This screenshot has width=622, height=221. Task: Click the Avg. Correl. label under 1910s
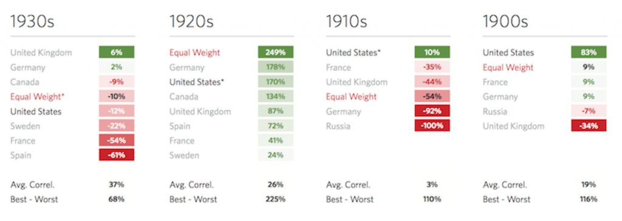(348, 185)
